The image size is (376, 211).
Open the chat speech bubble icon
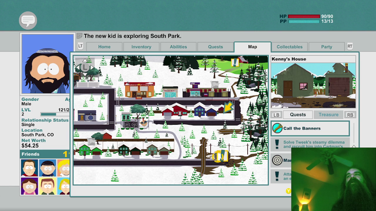(28, 21)
